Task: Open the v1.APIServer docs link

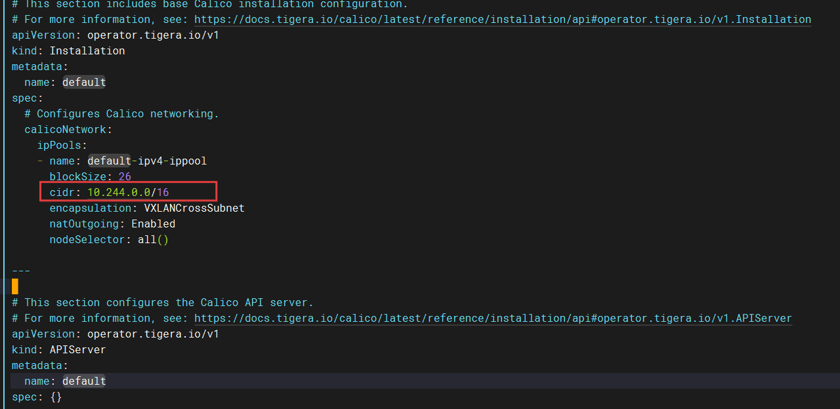Action: coord(493,318)
